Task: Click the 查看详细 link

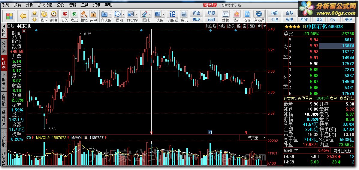Action: (346, 99)
